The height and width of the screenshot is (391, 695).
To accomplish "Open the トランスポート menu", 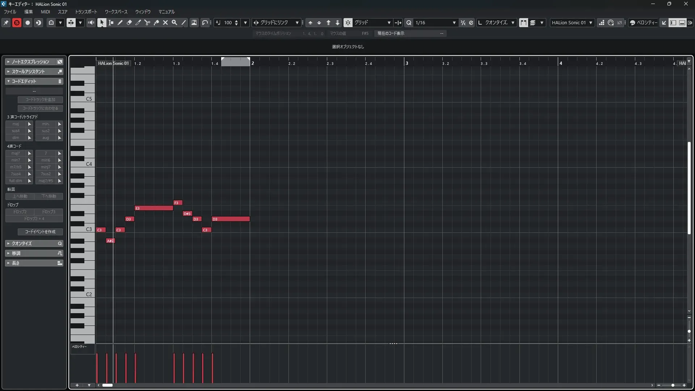I will pyautogui.click(x=86, y=12).
